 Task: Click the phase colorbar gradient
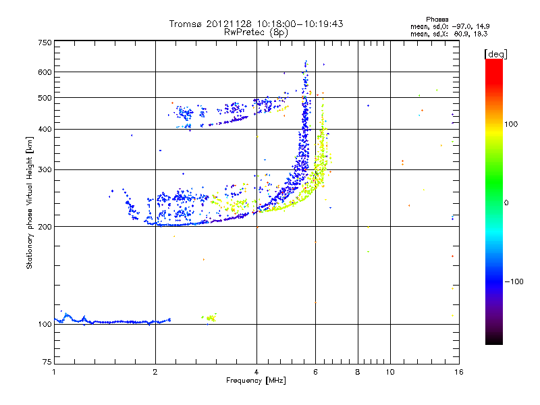click(x=494, y=201)
